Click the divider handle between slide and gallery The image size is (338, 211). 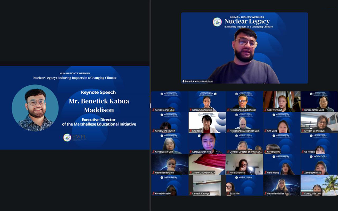[x=150, y=105]
